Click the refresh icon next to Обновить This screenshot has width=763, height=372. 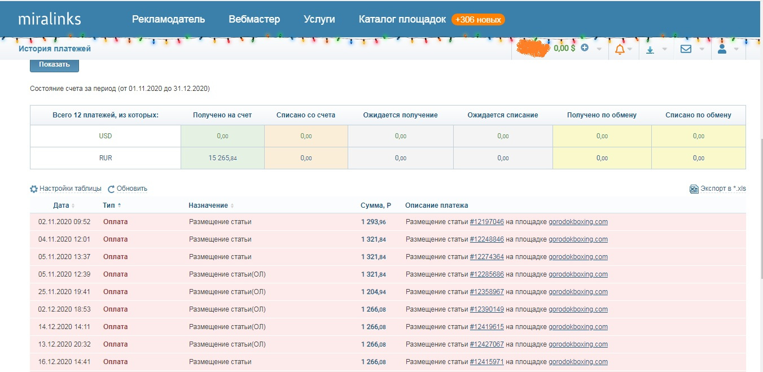111,189
